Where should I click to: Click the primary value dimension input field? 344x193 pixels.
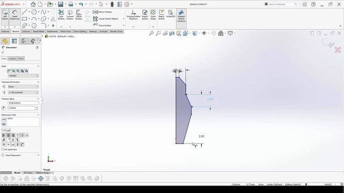point(21,108)
